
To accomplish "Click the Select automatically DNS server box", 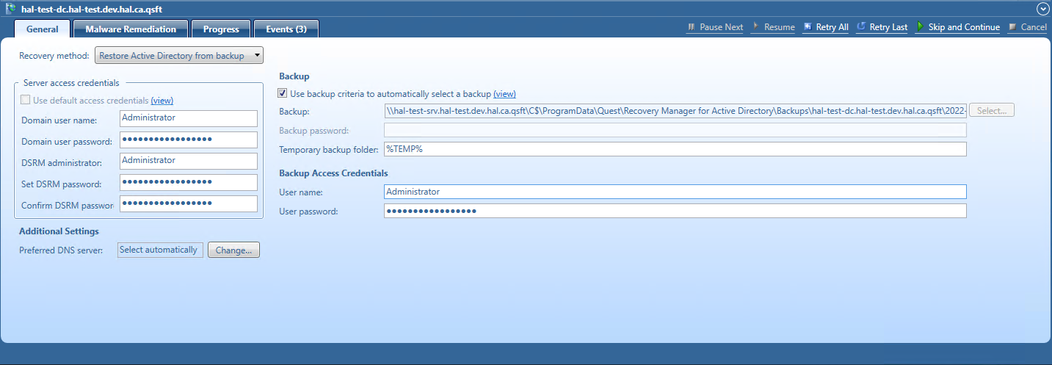I will (x=160, y=250).
